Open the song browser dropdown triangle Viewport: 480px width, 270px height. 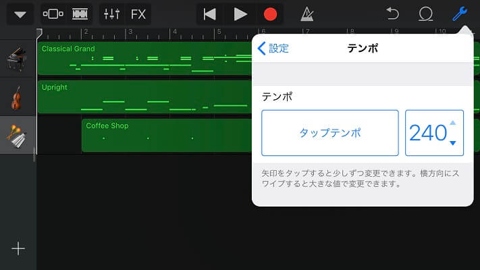pyautogui.click(x=20, y=14)
